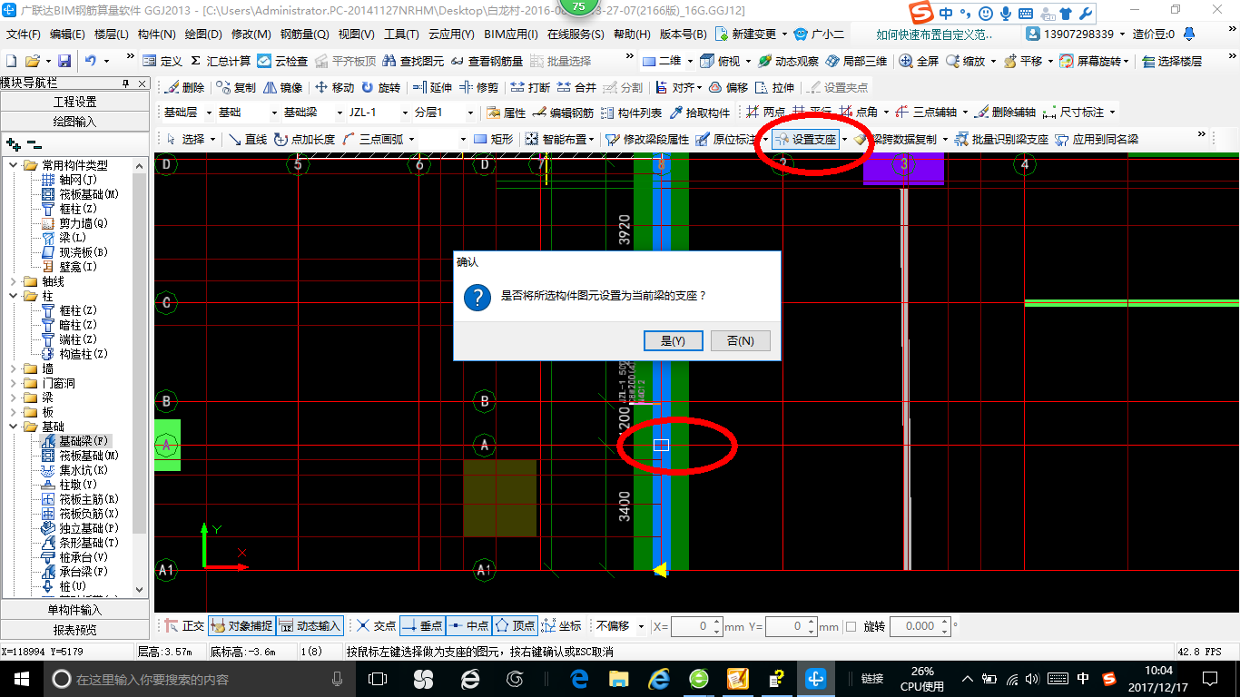
Task: Open the BIM应用(I) menu
Action: pyautogui.click(x=510, y=34)
